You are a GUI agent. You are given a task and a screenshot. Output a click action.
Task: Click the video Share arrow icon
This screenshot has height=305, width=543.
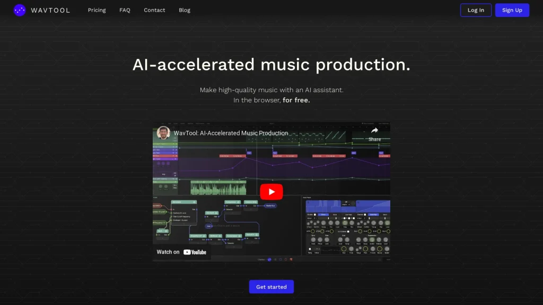click(375, 130)
